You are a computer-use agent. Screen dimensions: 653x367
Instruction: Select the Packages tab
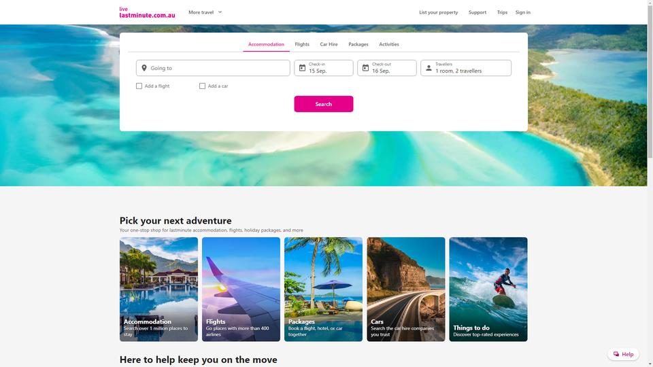358,44
